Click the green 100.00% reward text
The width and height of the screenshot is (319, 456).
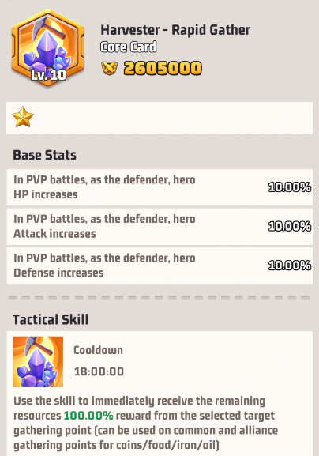coord(88,415)
